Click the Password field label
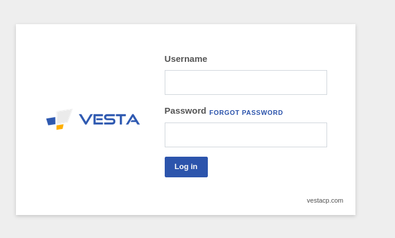 185,111
